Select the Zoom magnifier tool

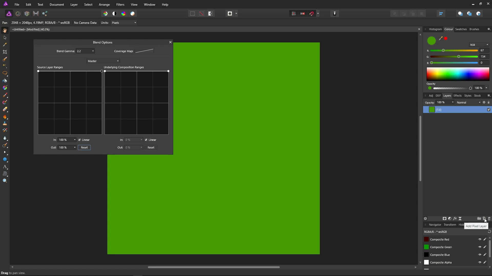point(5,181)
